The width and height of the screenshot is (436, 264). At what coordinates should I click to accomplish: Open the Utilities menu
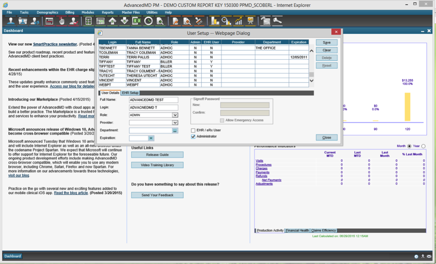click(x=152, y=13)
